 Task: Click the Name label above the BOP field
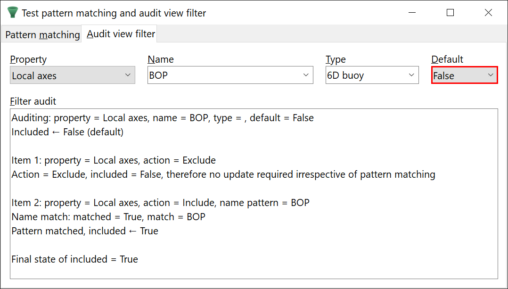(x=161, y=59)
